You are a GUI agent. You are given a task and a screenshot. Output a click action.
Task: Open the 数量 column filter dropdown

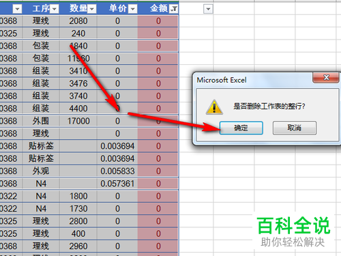tap(92, 9)
